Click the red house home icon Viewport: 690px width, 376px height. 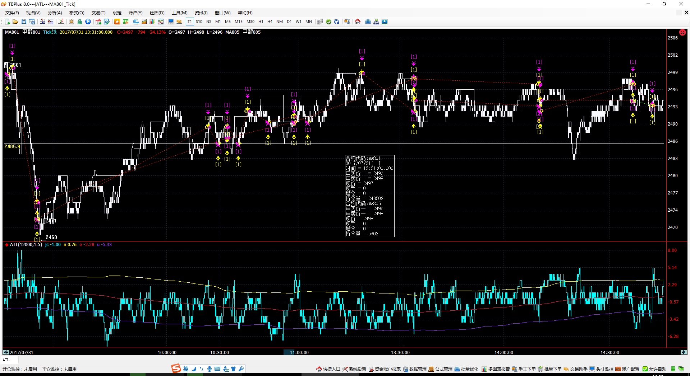358,22
